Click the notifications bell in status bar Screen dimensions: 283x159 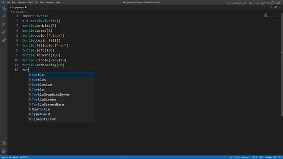279,157
